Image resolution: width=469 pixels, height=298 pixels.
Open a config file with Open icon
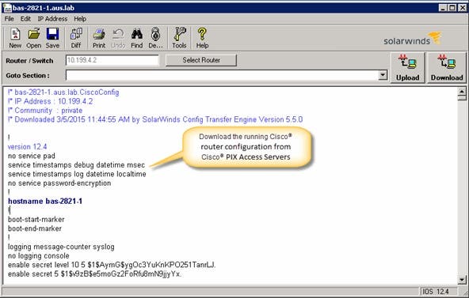33,38
